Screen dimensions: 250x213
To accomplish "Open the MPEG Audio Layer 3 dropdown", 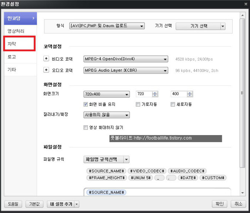I will (126, 70).
